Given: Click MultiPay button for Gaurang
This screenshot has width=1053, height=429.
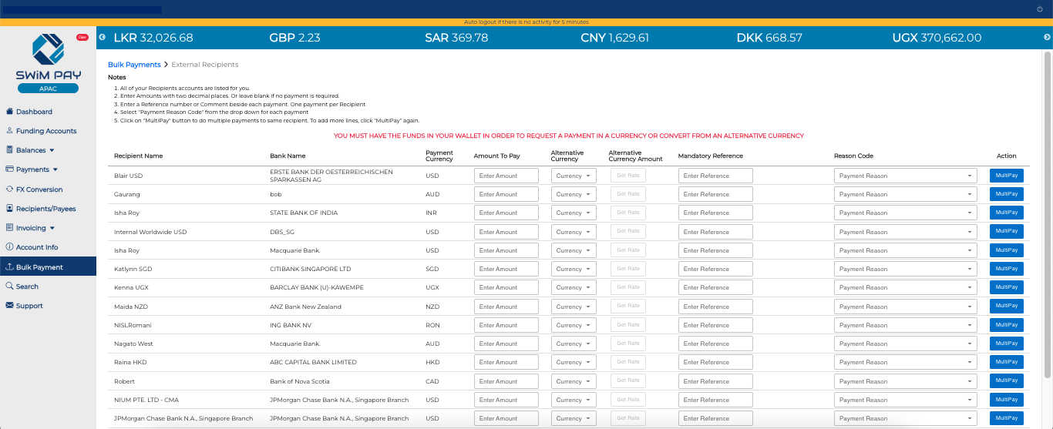Looking at the screenshot, I should pyautogui.click(x=1006, y=194).
